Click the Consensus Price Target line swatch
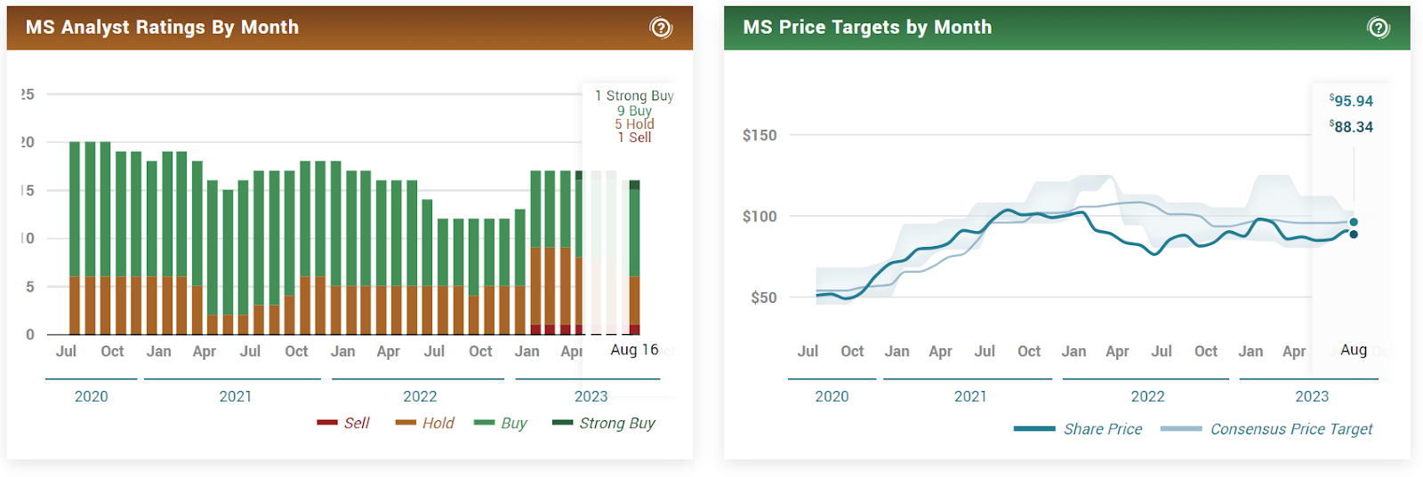The width and height of the screenshot is (1423, 477). coord(1181,429)
